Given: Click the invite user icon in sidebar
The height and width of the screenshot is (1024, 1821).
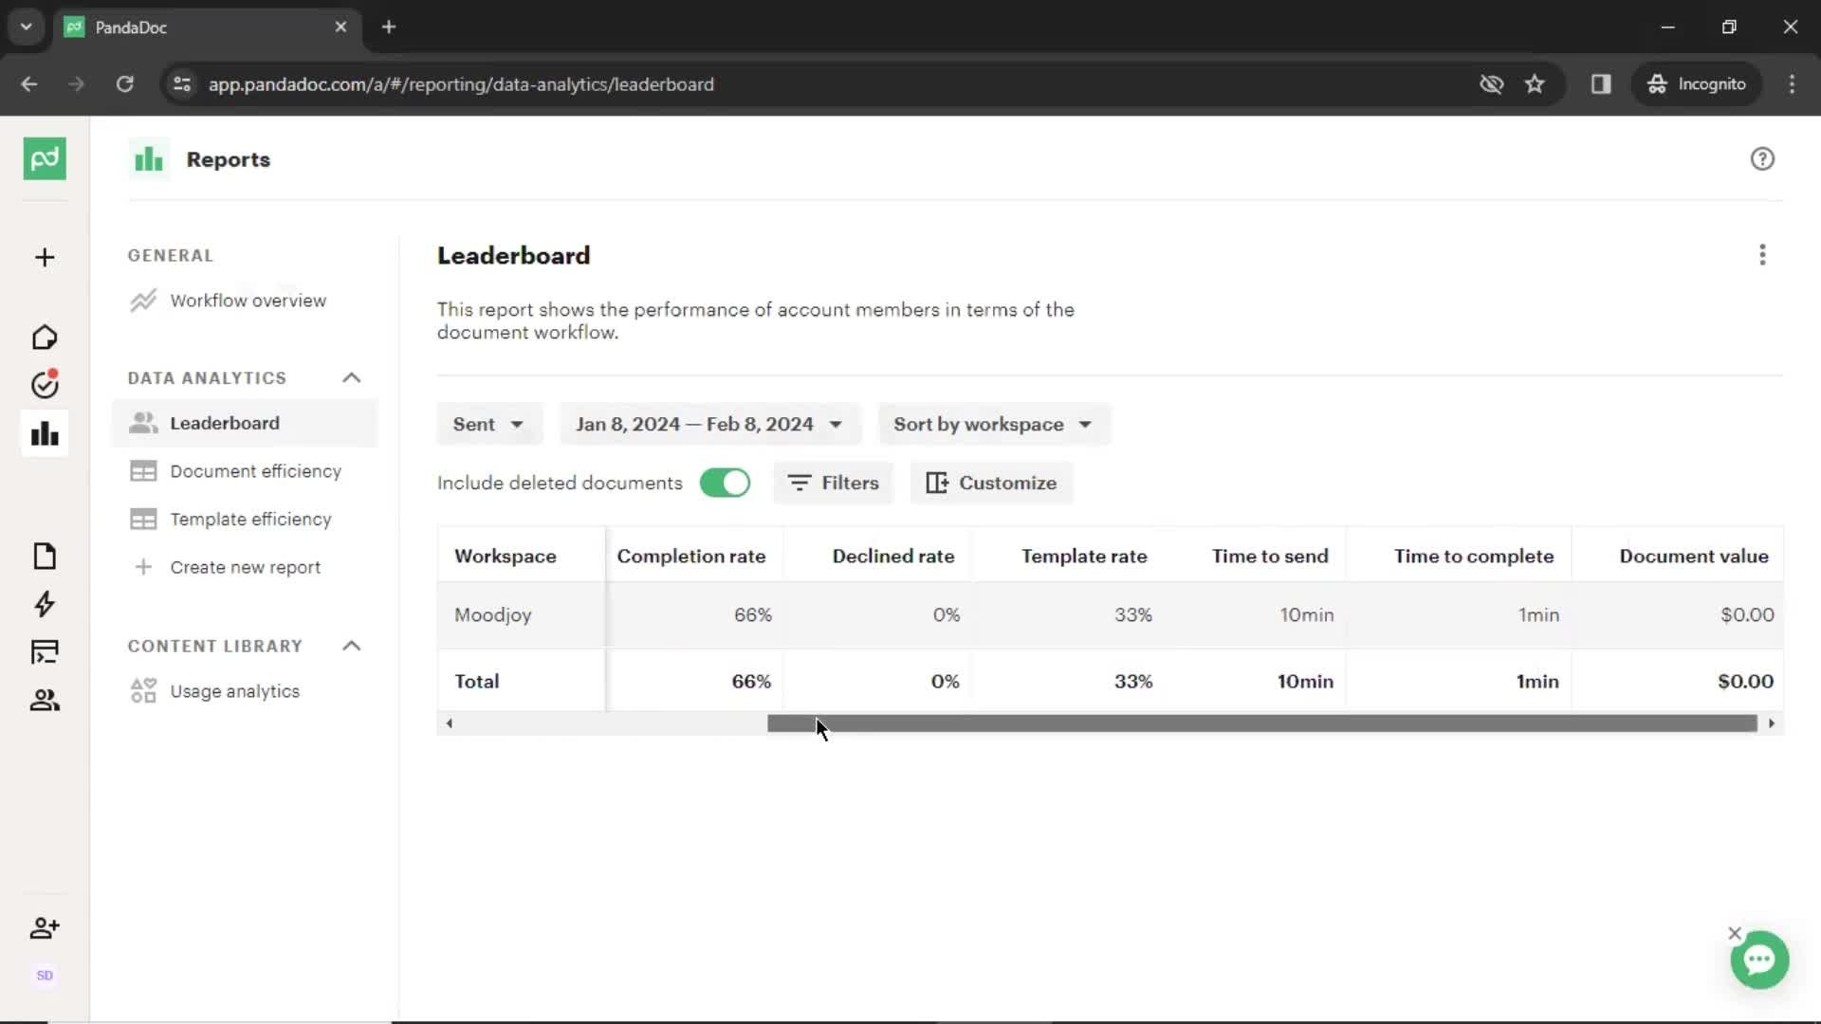Looking at the screenshot, I should 45,928.
